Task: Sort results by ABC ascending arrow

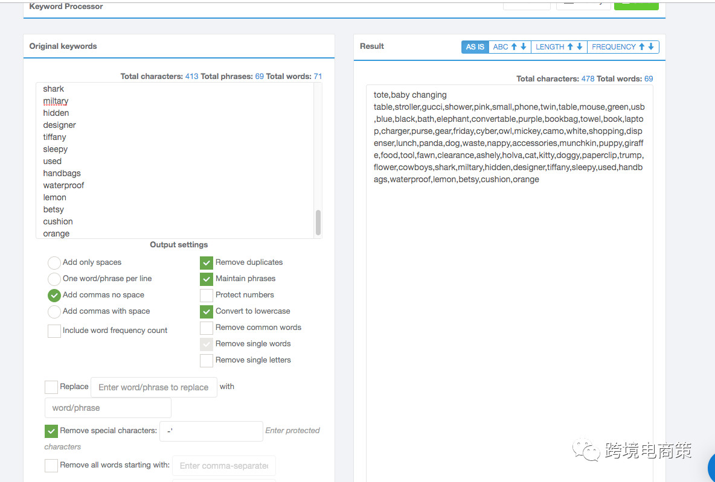Action: (x=514, y=46)
